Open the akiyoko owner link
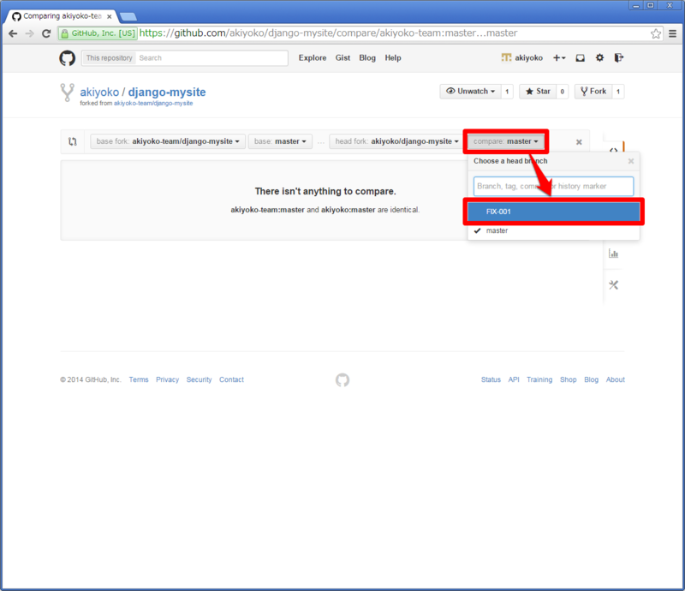 99,92
